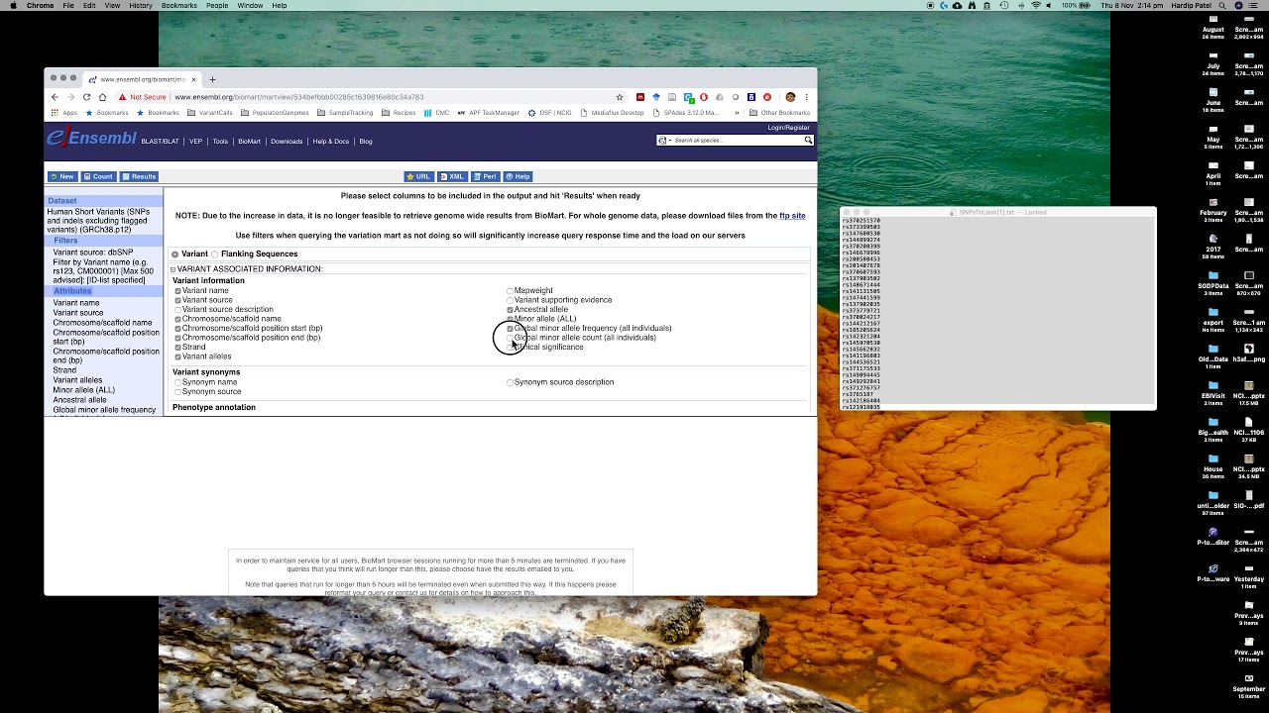The width and height of the screenshot is (1269, 713).
Task: Open the Chrome three-dot menu
Action: pos(807,97)
